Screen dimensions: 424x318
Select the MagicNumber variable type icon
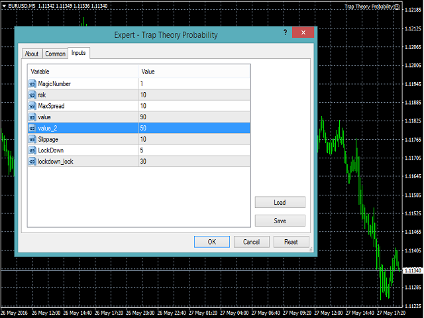point(32,84)
